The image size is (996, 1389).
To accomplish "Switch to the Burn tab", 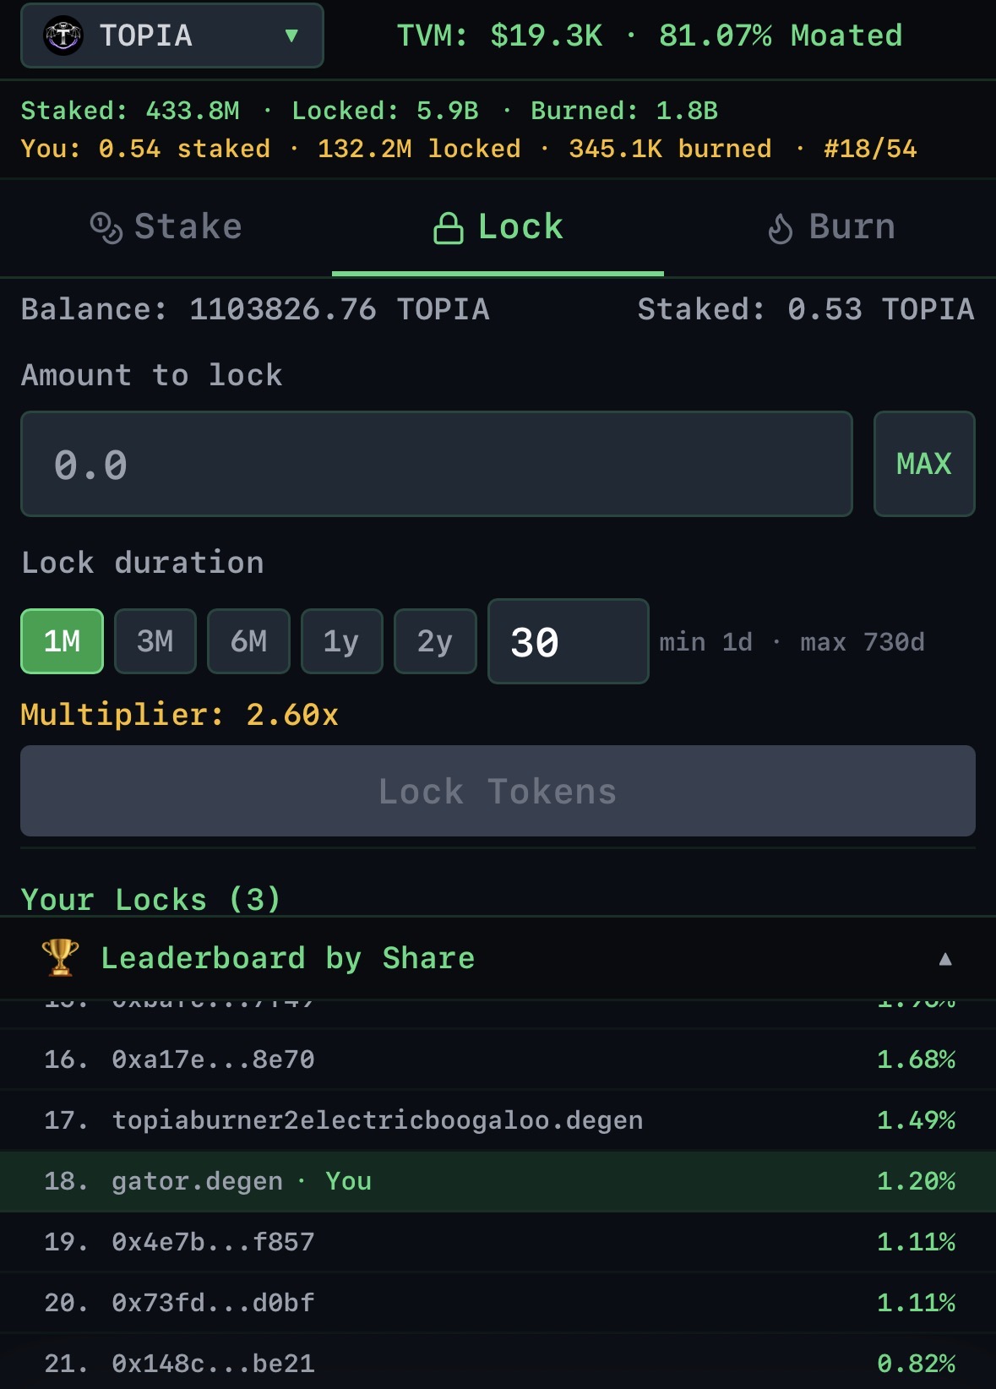I will [x=831, y=227].
